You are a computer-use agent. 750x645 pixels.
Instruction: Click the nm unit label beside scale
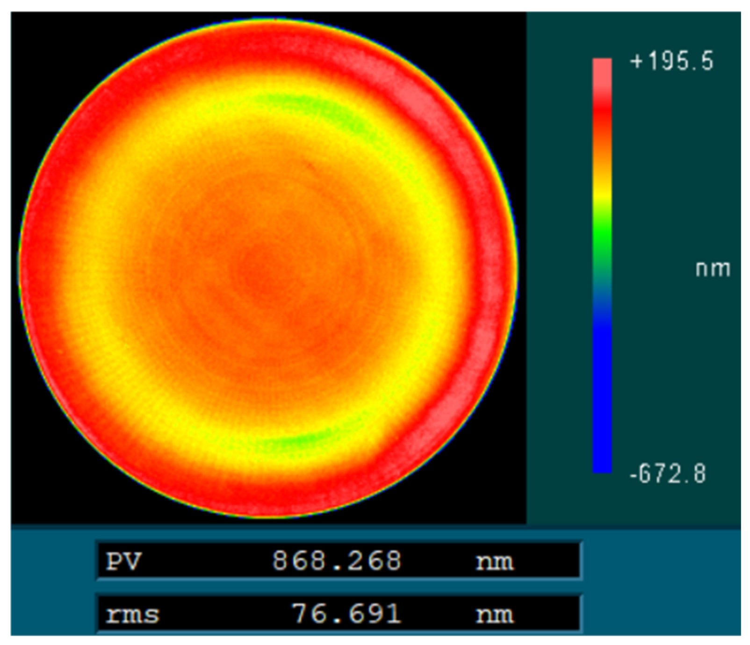click(x=713, y=269)
